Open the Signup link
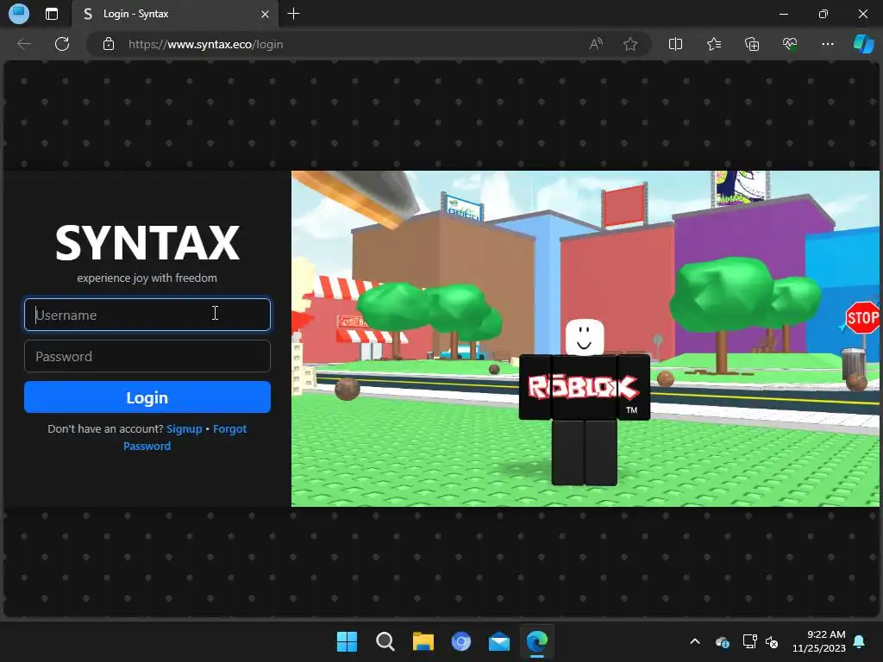 coord(185,429)
